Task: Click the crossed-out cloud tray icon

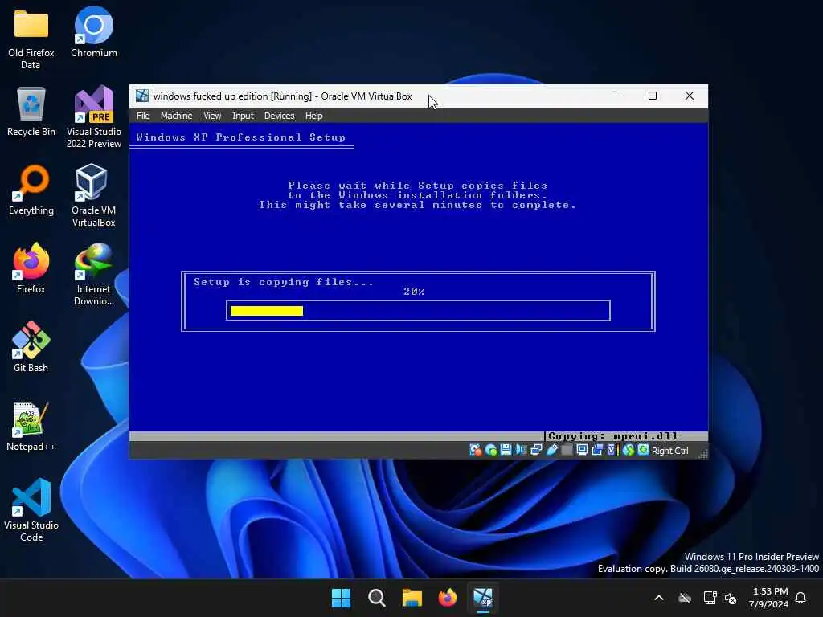Action: point(685,598)
